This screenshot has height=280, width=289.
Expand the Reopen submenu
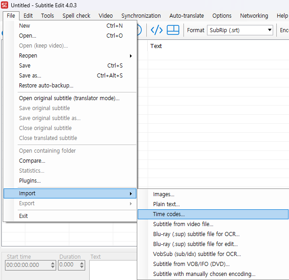[x=131, y=56]
